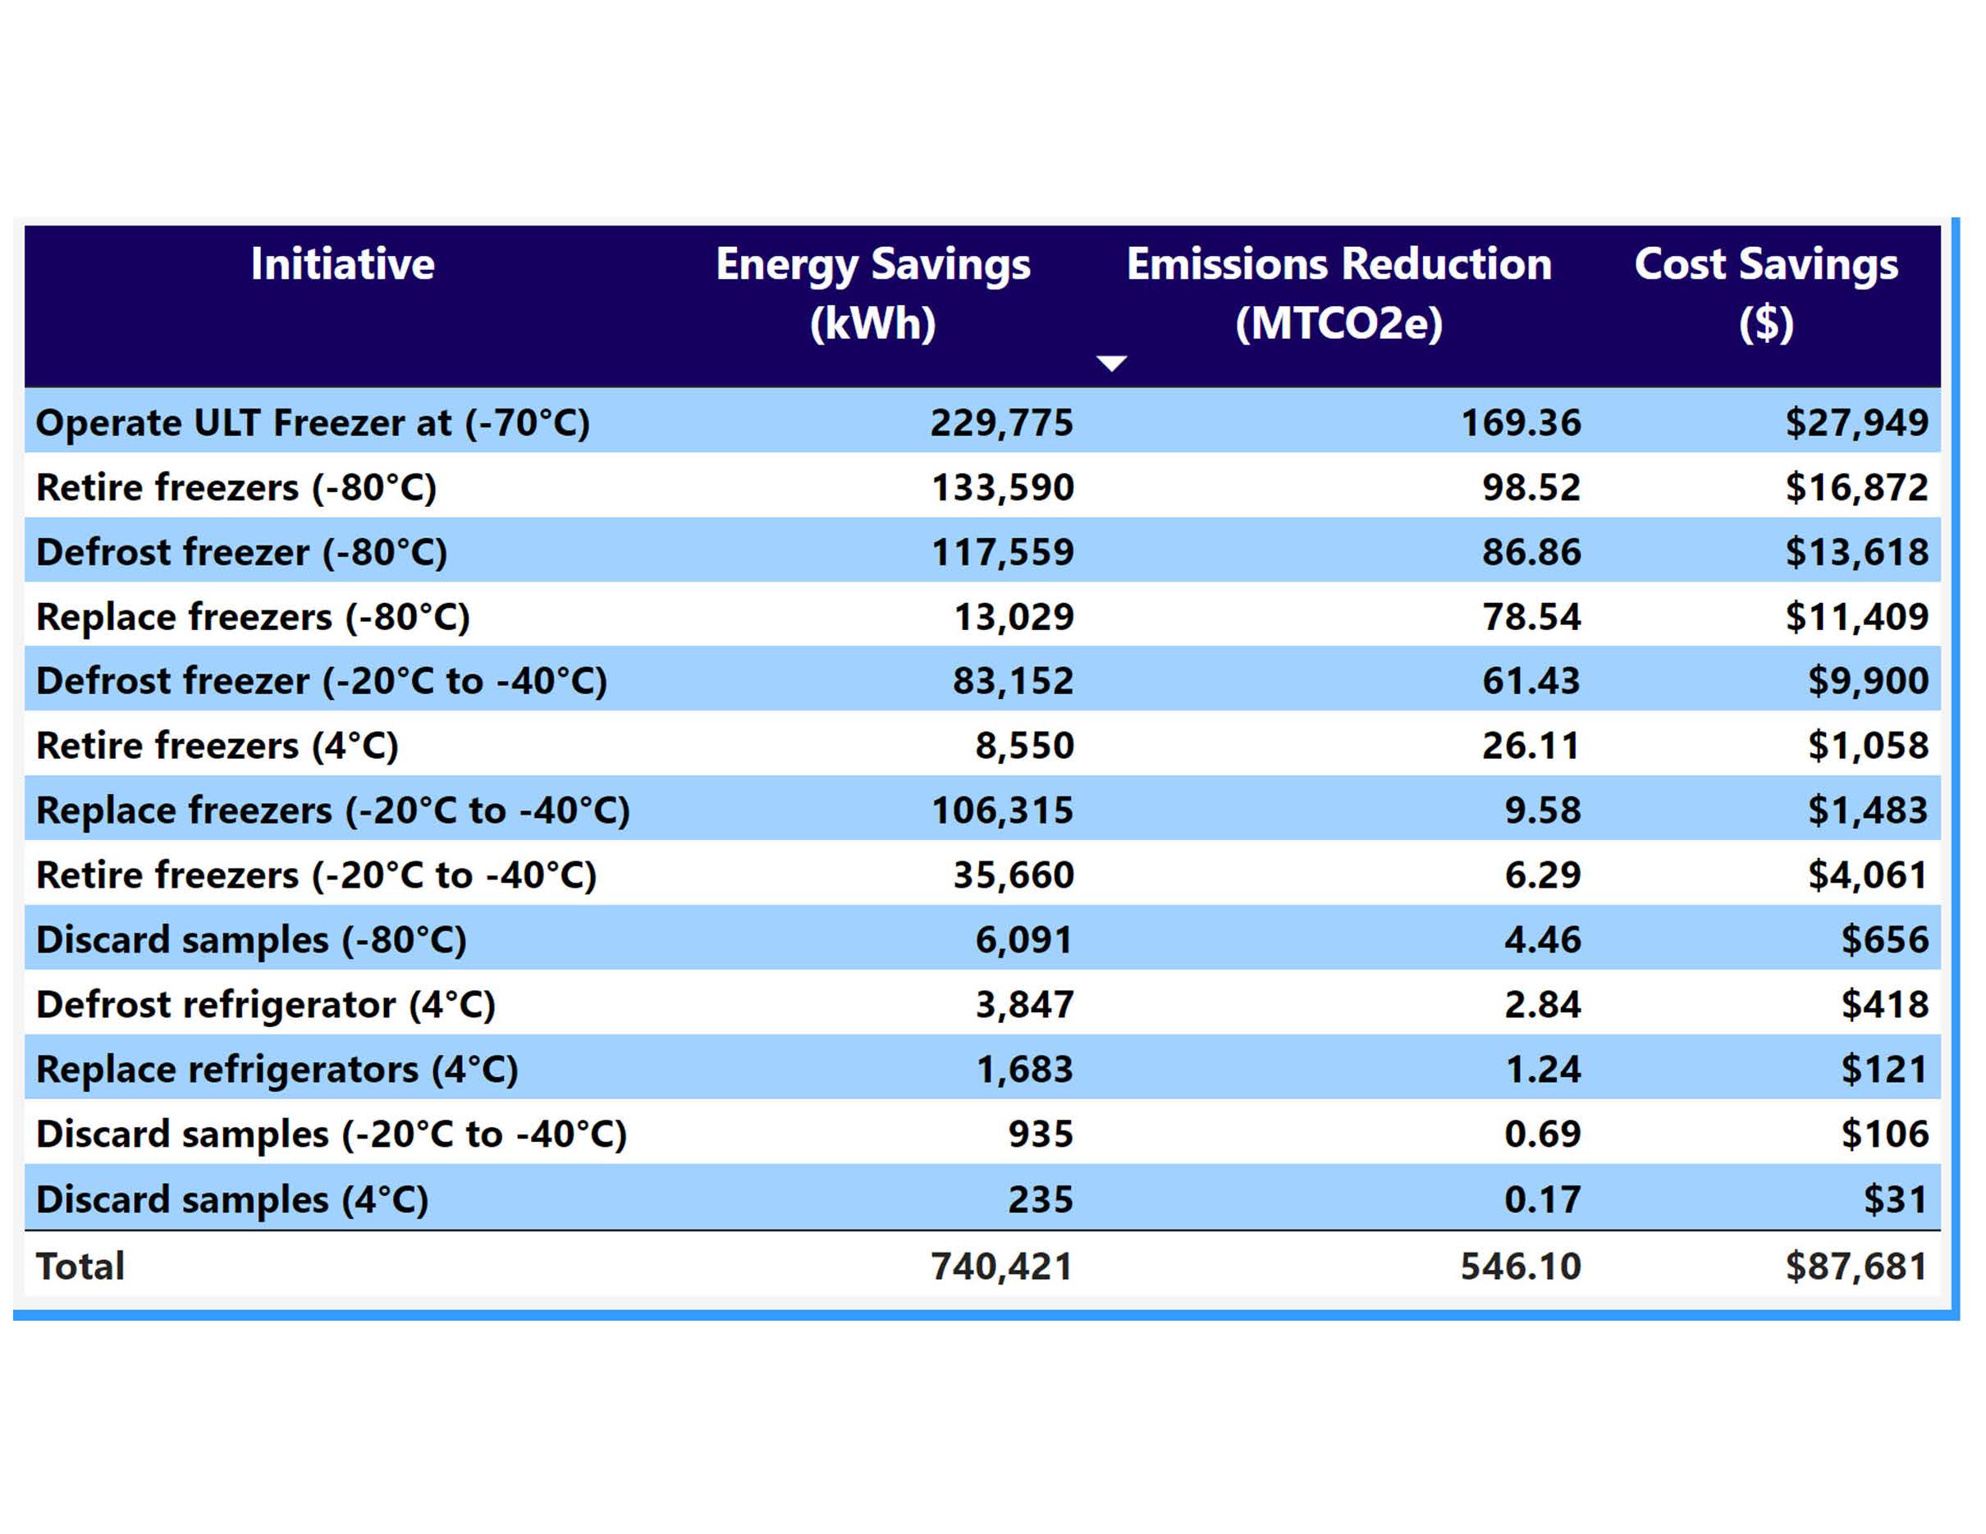Select Retire freezers (-20°C to -40°C) initiative
The image size is (1986, 1534).
click(x=317, y=875)
